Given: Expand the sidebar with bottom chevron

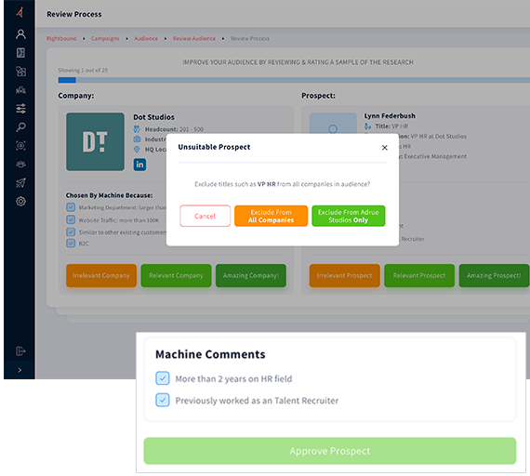Looking at the screenshot, I should click(x=20, y=370).
